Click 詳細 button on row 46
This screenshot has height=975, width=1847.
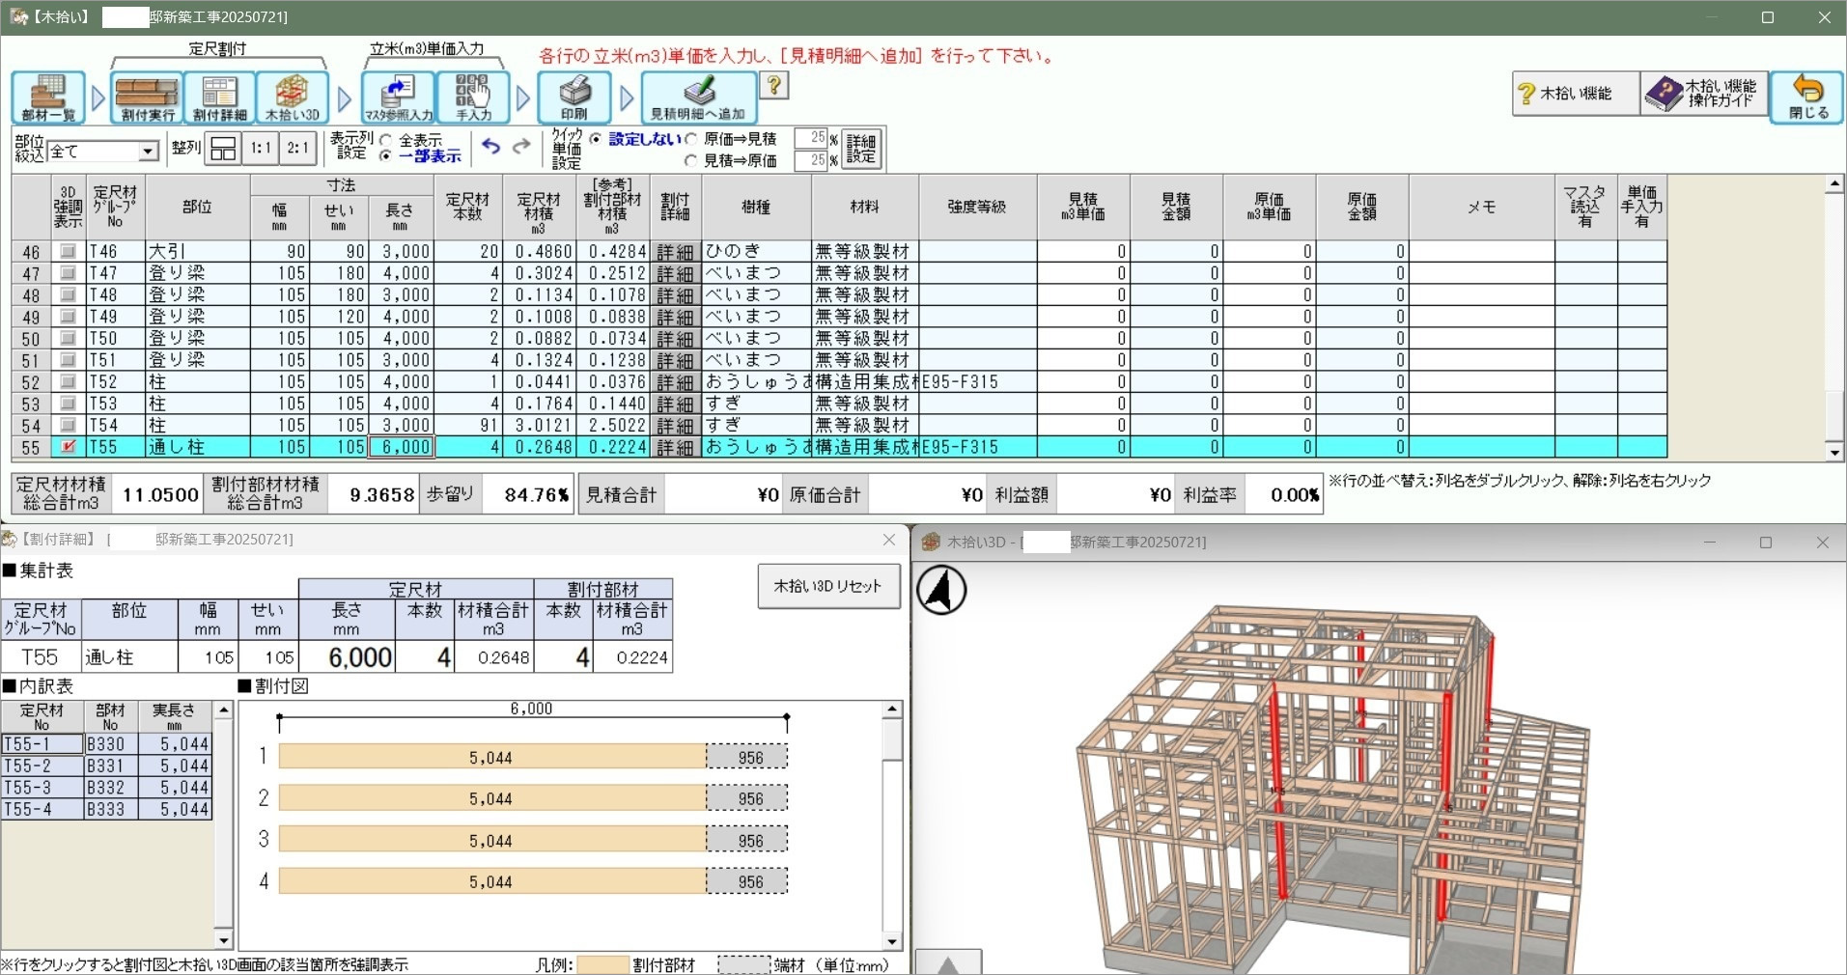[675, 252]
